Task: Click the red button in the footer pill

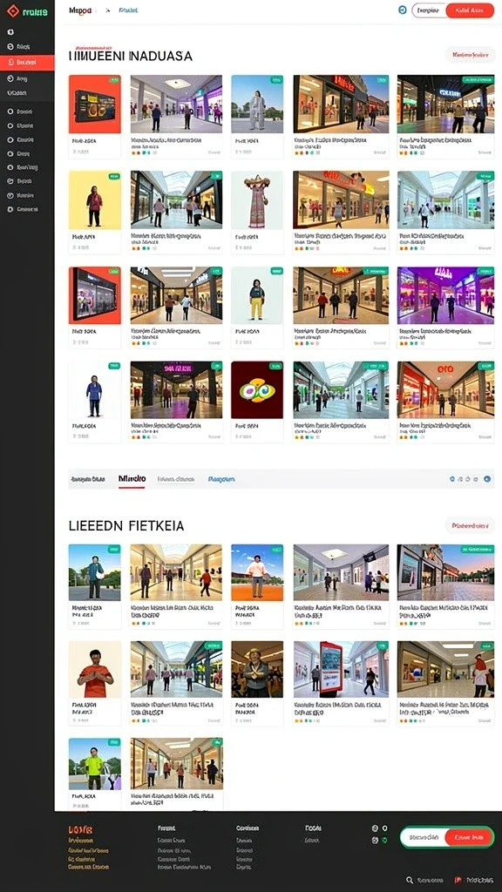Action: pyautogui.click(x=470, y=837)
